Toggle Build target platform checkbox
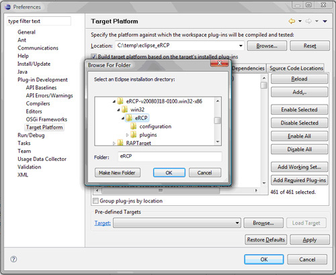 pyautogui.click(x=94, y=56)
